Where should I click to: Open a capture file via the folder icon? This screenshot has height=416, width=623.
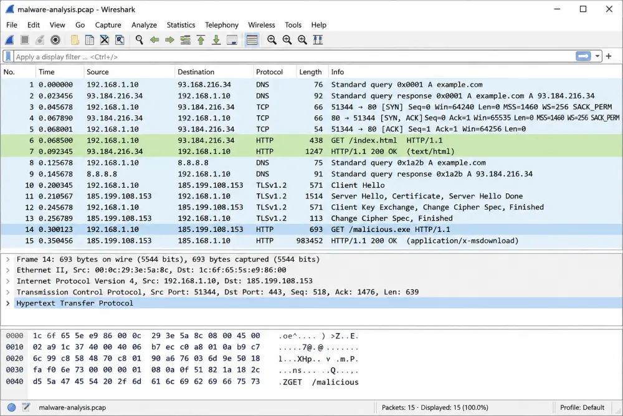coord(74,40)
